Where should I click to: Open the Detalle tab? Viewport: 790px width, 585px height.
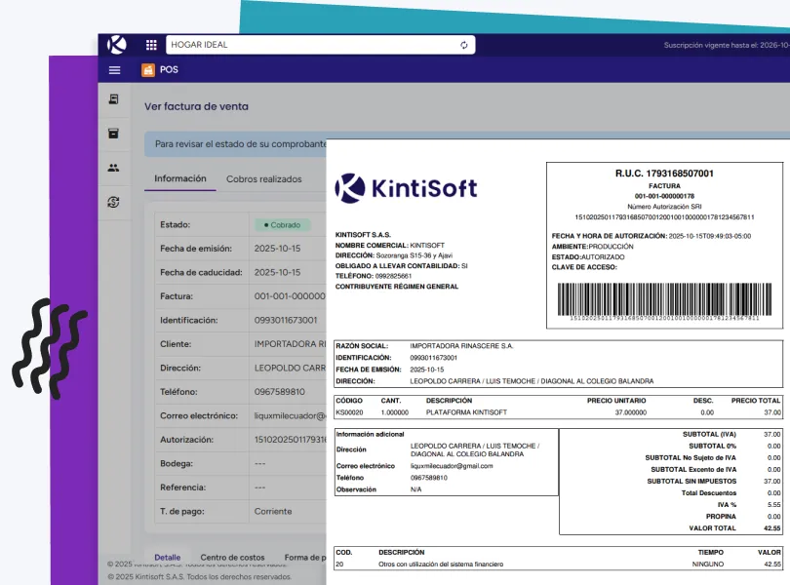pyautogui.click(x=167, y=558)
